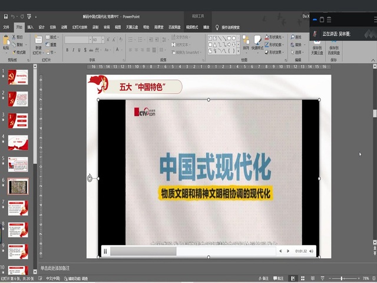This screenshot has height=283, width=377.
Task: Open the Quick Styles gallery icon
Action: pyautogui.click(x=259, y=41)
